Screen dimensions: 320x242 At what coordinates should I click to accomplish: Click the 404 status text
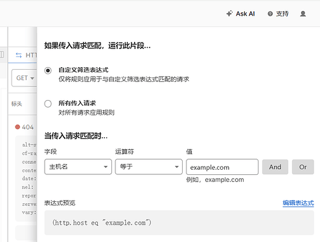coord(28,127)
